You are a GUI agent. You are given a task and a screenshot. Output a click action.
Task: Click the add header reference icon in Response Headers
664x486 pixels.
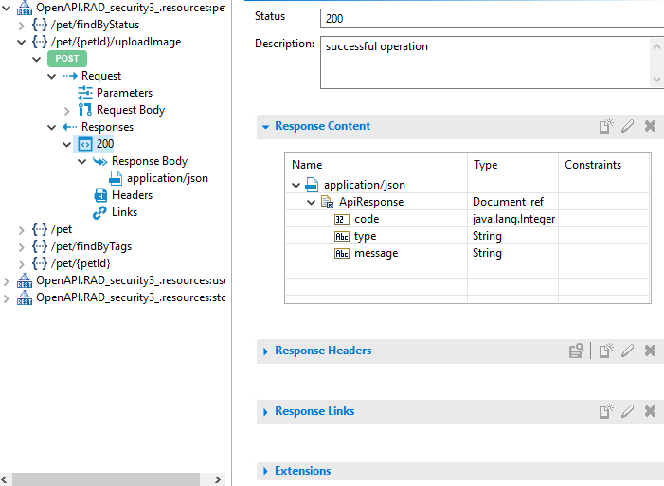[x=576, y=351]
